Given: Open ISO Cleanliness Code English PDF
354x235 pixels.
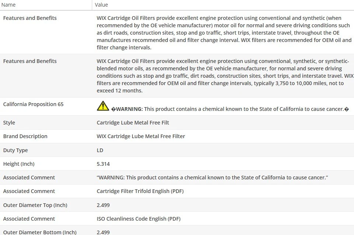Looking at the screenshot, I should [139, 219].
